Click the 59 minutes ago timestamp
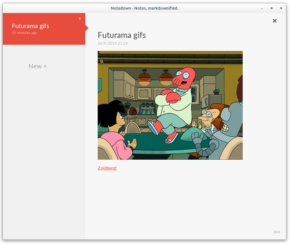The height and width of the screenshot is (244, 290). coord(24,33)
